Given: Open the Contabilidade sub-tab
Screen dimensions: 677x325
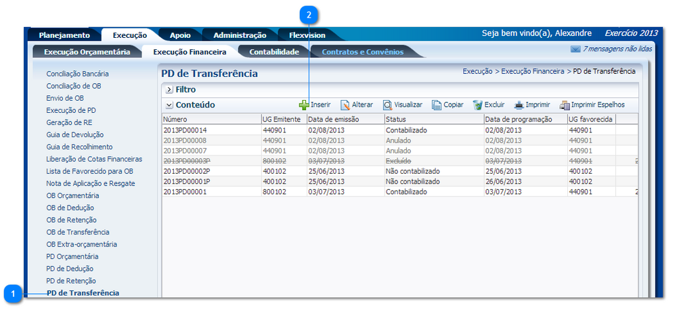Looking at the screenshot, I should 274,52.
